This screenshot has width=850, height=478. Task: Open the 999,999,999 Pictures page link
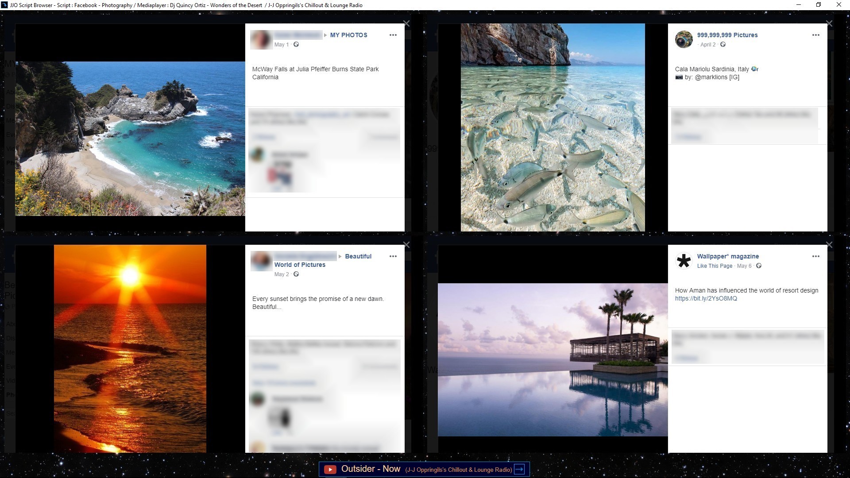(727, 35)
